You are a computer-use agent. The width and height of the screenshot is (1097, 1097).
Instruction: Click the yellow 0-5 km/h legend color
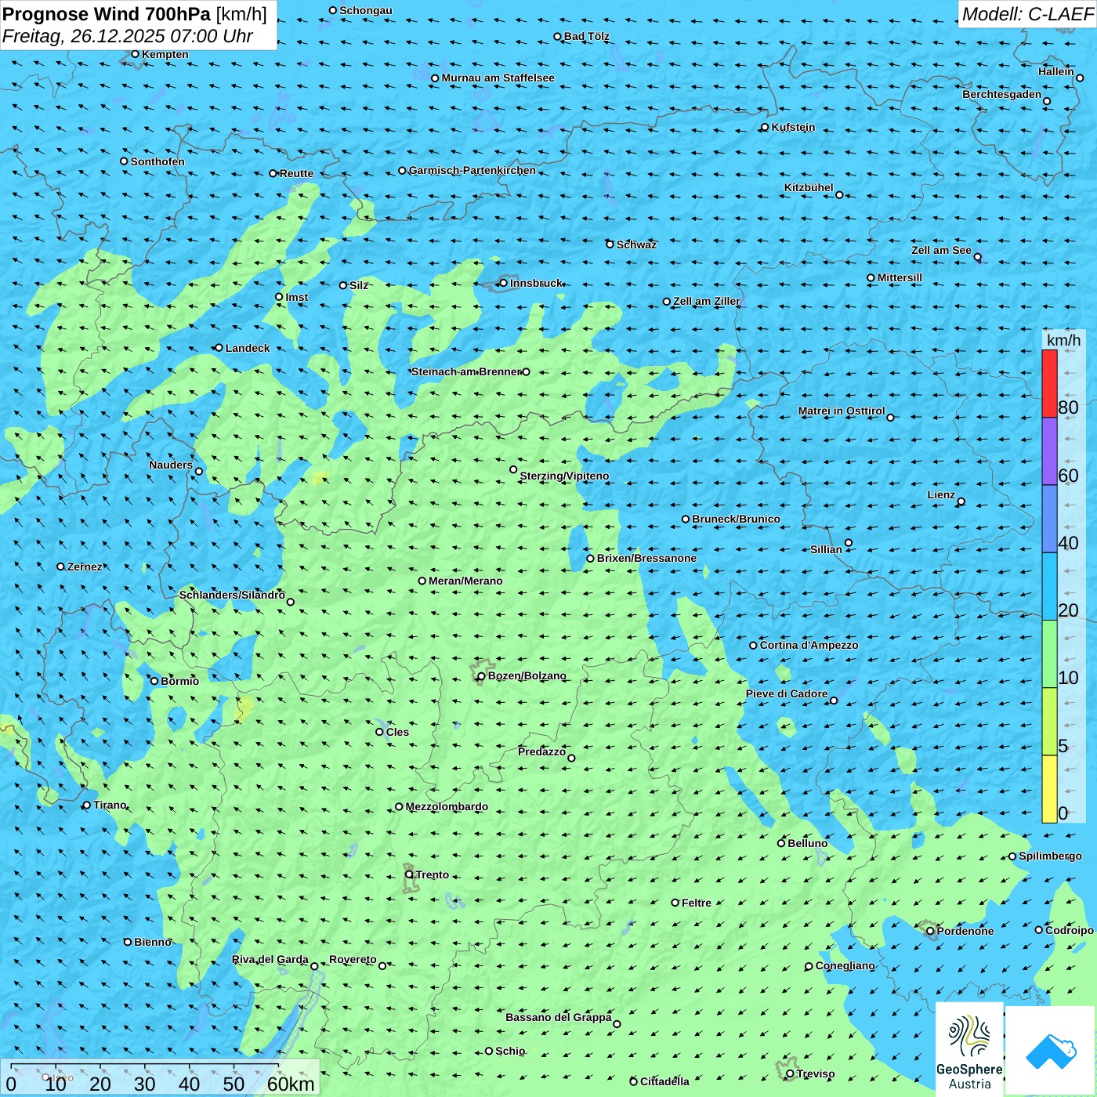pos(1049,789)
